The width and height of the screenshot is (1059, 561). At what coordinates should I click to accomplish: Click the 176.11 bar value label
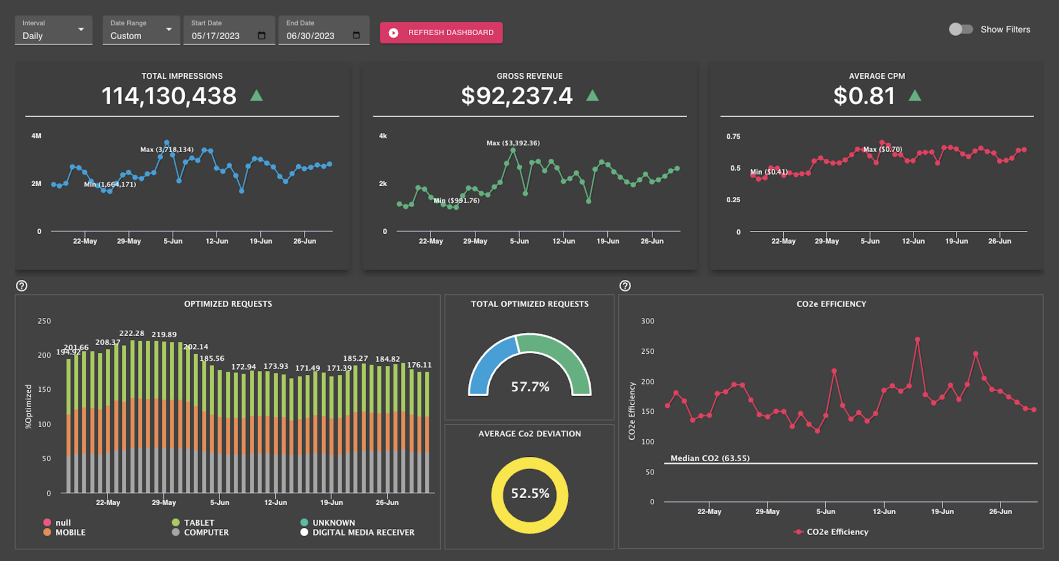(419, 365)
